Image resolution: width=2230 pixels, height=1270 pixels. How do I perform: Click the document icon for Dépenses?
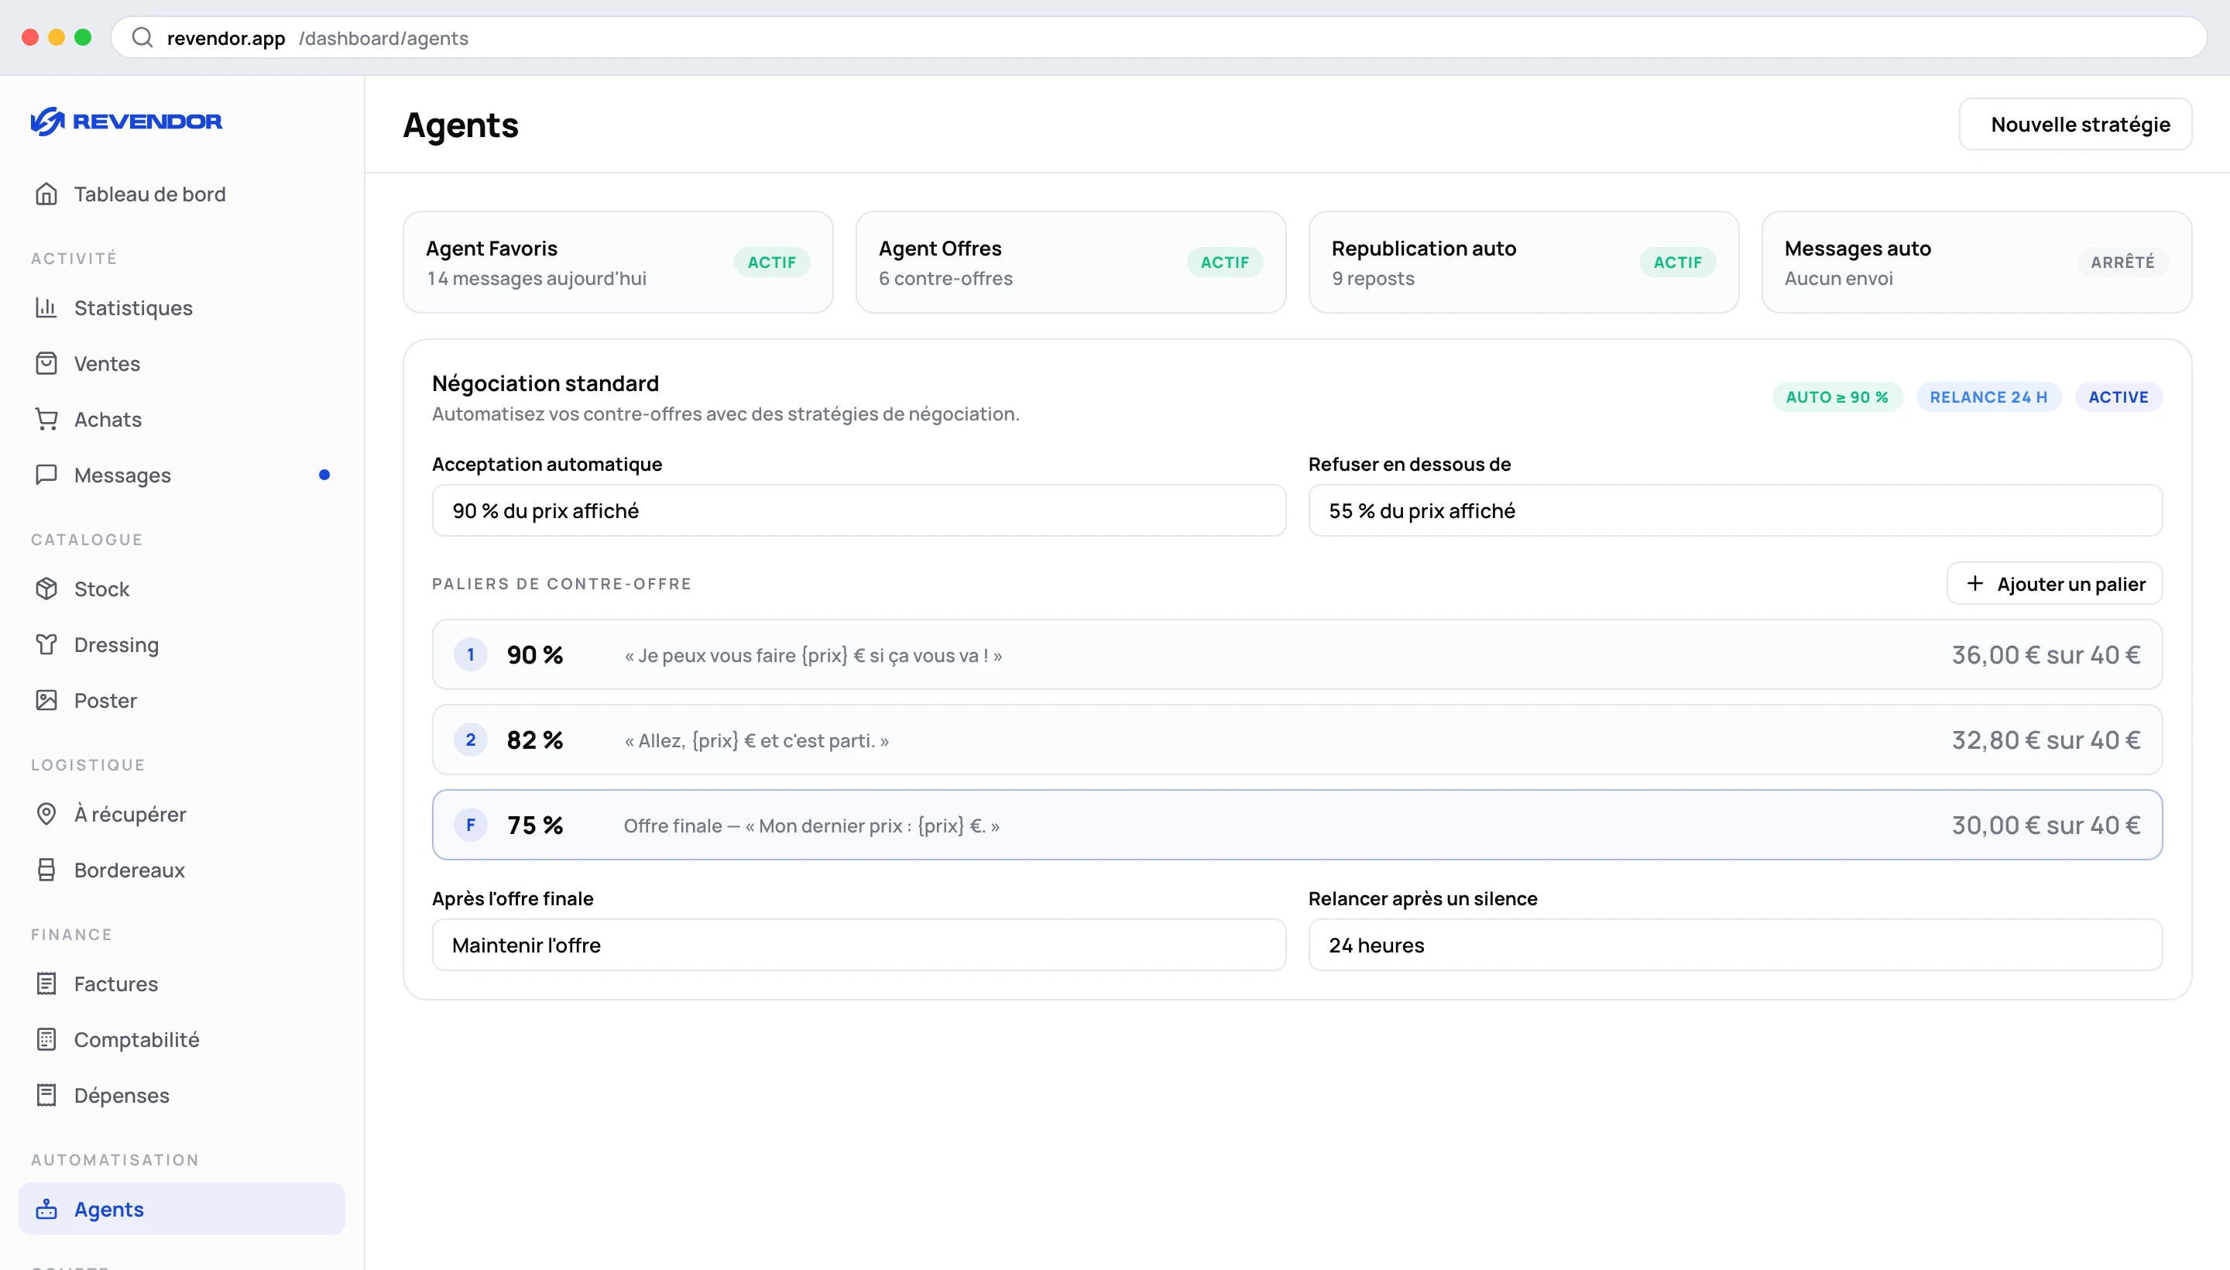coord(46,1096)
